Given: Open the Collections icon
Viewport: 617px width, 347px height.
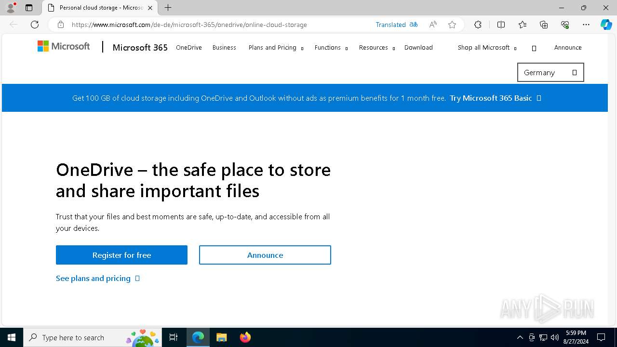Looking at the screenshot, I should 544,25.
